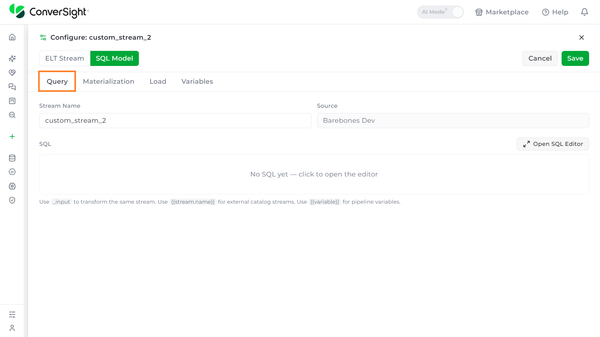
Task: Switch to the Materialization tab
Action: [108, 82]
